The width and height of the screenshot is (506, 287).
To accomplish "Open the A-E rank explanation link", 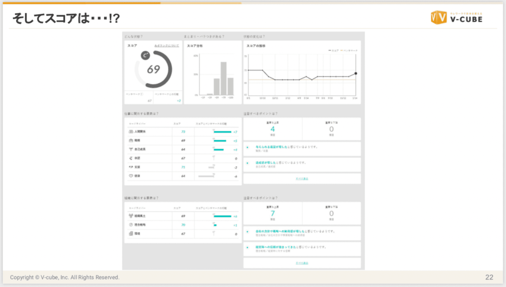I will [166, 46].
